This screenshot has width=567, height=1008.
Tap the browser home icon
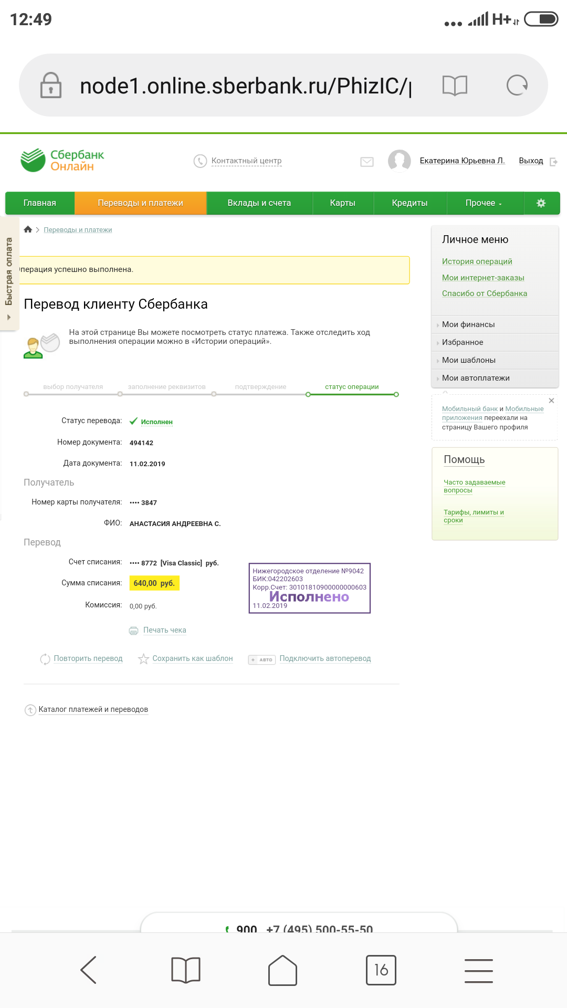tap(282, 970)
